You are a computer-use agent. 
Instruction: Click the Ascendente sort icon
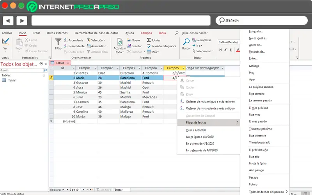pos(66,40)
